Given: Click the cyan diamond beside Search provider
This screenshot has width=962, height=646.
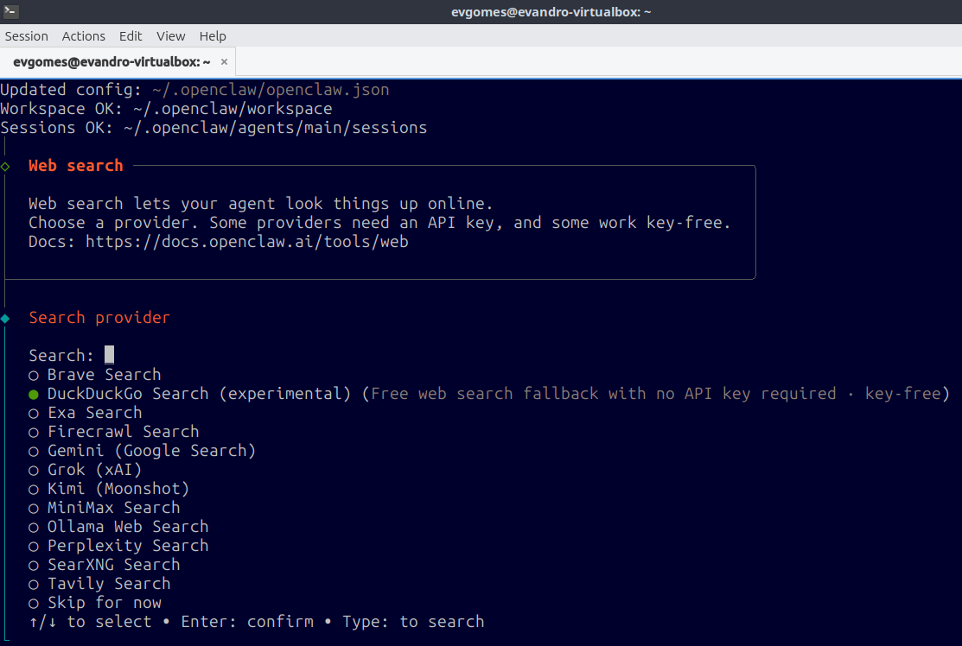Looking at the screenshot, I should [x=5, y=318].
